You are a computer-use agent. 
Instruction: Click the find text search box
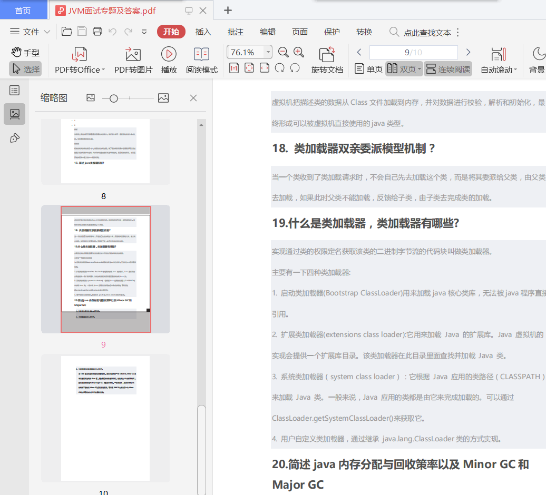point(420,32)
